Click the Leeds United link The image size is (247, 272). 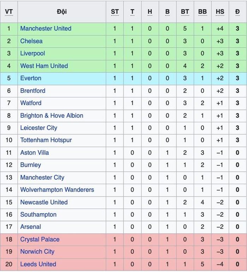click(x=38, y=264)
